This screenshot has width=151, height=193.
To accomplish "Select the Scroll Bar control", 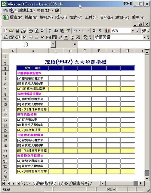I will (72, 37).
